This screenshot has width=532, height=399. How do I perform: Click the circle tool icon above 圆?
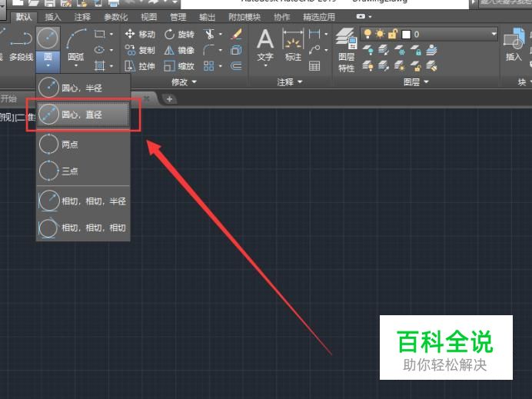[48, 38]
